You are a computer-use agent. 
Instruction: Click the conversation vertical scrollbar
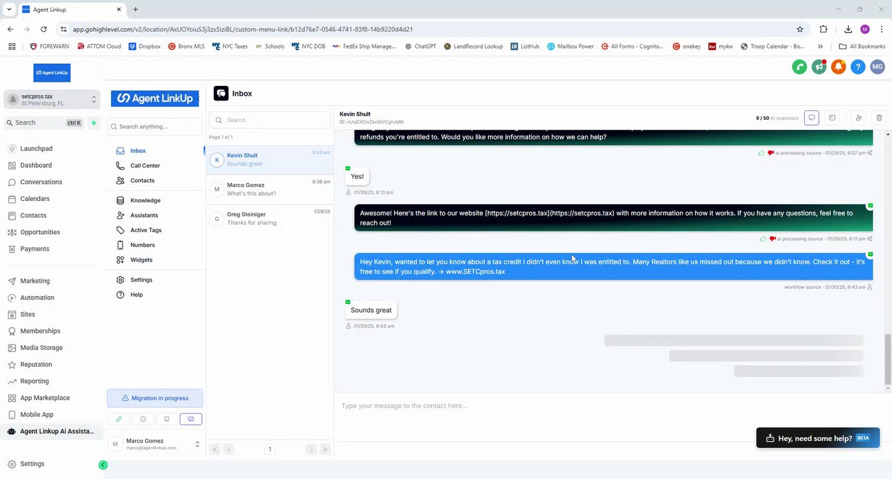pyautogui.click(x=887, y=359)
